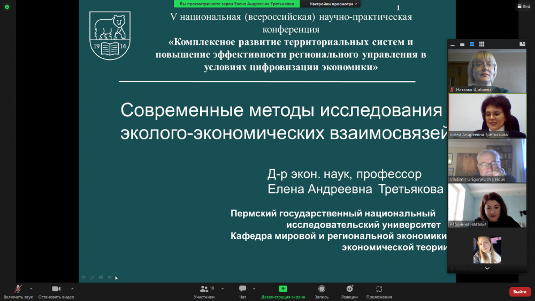Leave the meeting using Выйти
The height and width of the screenshot is (301, 535).
(x=519, y=292)
